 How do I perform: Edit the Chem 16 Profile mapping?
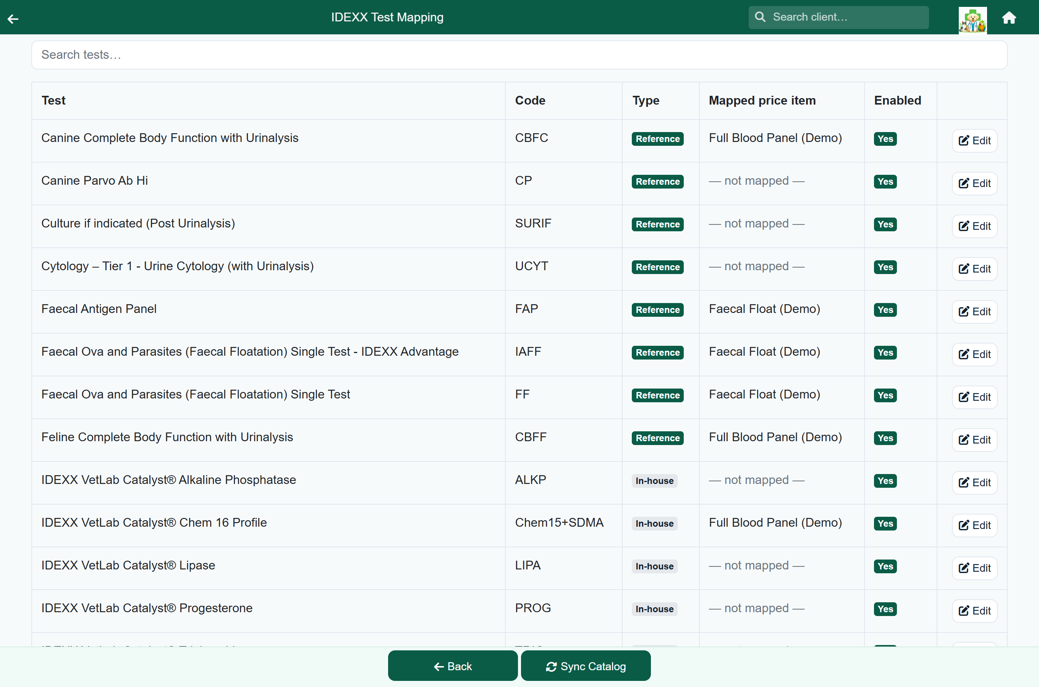[974, 525]
